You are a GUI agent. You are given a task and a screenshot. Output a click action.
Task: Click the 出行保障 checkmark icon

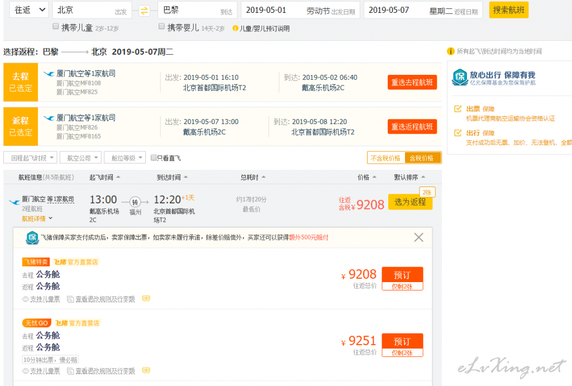(457, 133)
